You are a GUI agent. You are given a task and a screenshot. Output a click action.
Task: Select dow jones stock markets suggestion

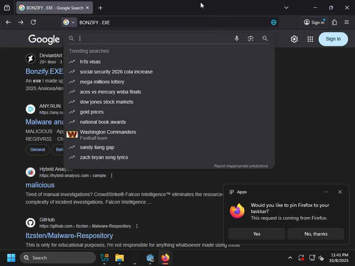[x=169, y=102]
